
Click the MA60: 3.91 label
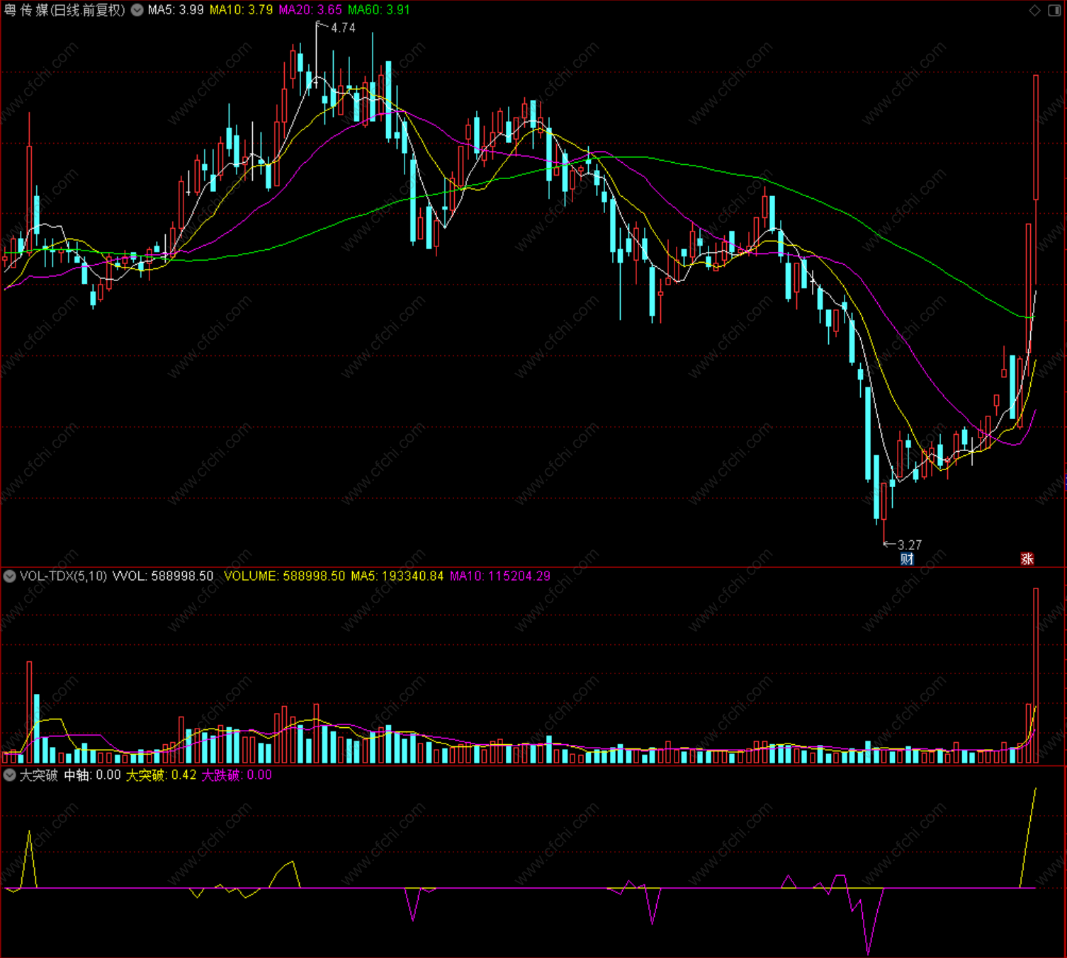click(x=379, y=10)
